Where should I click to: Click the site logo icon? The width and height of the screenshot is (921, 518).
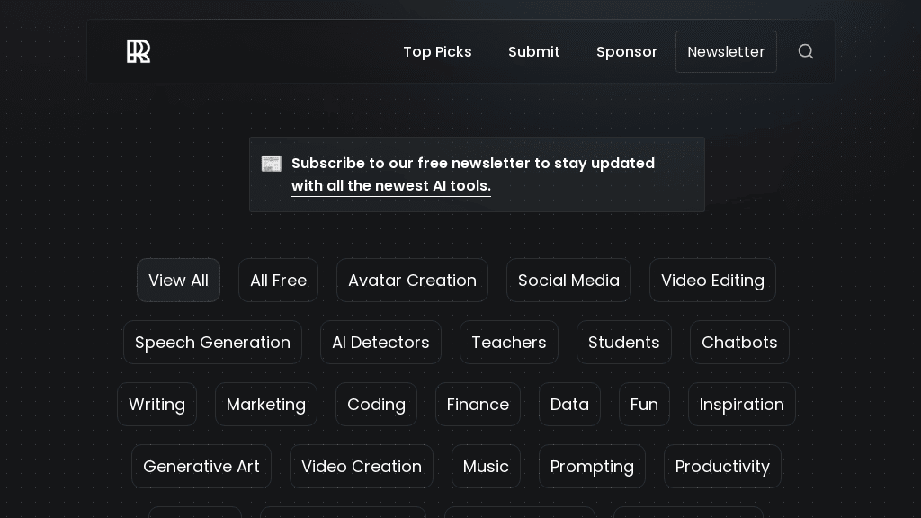pyautogui.click(x=139, y=52)
